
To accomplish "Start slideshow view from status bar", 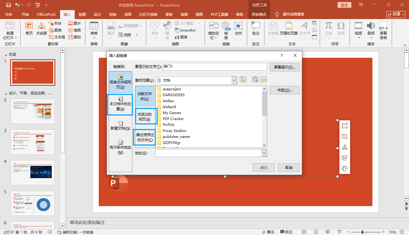I will tap(339, 232).
